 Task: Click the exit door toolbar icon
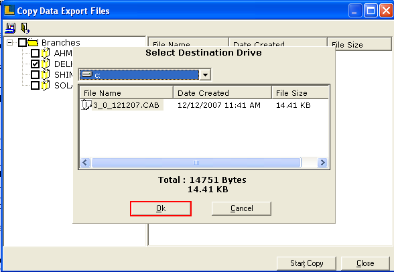25,28
